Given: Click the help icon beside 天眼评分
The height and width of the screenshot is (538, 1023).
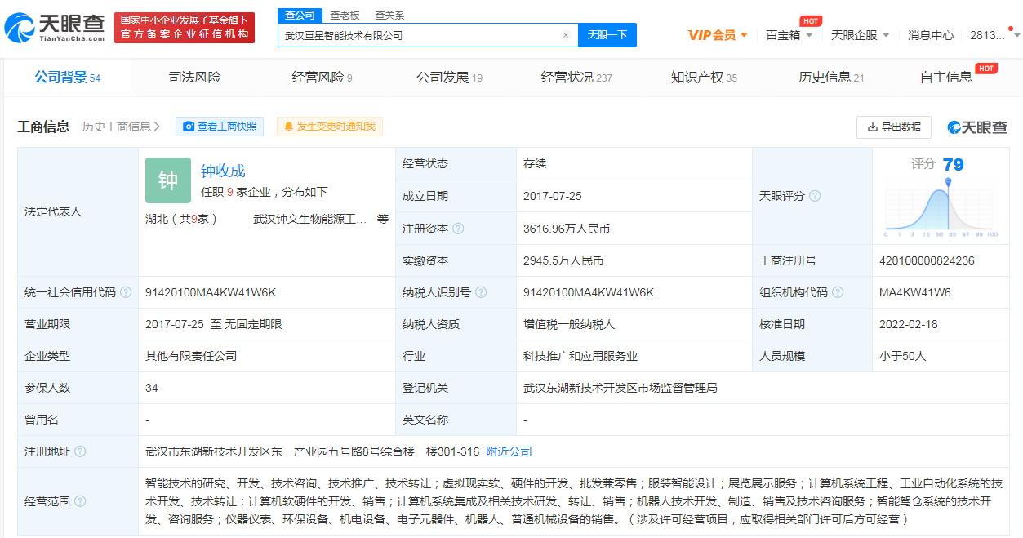Looking at the screenshot, I should [814, 196].
